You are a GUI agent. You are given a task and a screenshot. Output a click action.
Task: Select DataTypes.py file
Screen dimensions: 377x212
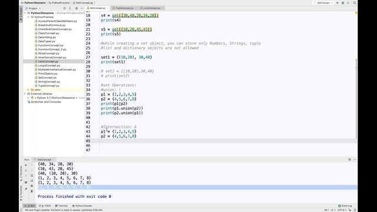tap(47, 41)
